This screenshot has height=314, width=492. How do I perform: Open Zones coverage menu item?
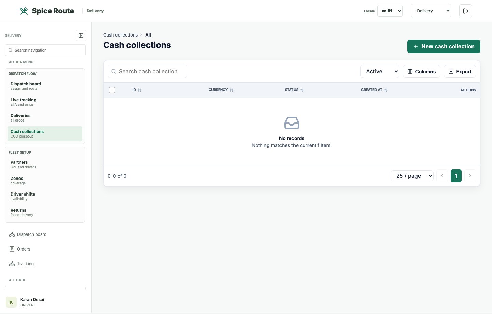tap(45, 181)
